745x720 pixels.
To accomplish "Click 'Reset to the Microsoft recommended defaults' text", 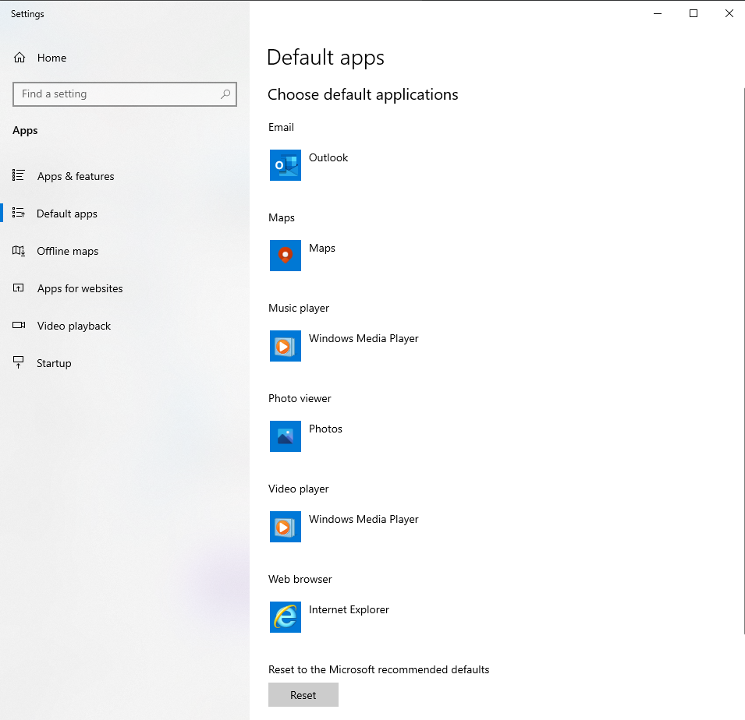I will click(378, 669).
